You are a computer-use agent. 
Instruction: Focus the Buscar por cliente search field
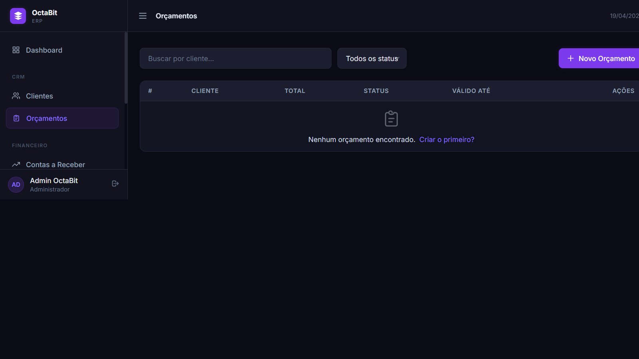coord(235,58)
